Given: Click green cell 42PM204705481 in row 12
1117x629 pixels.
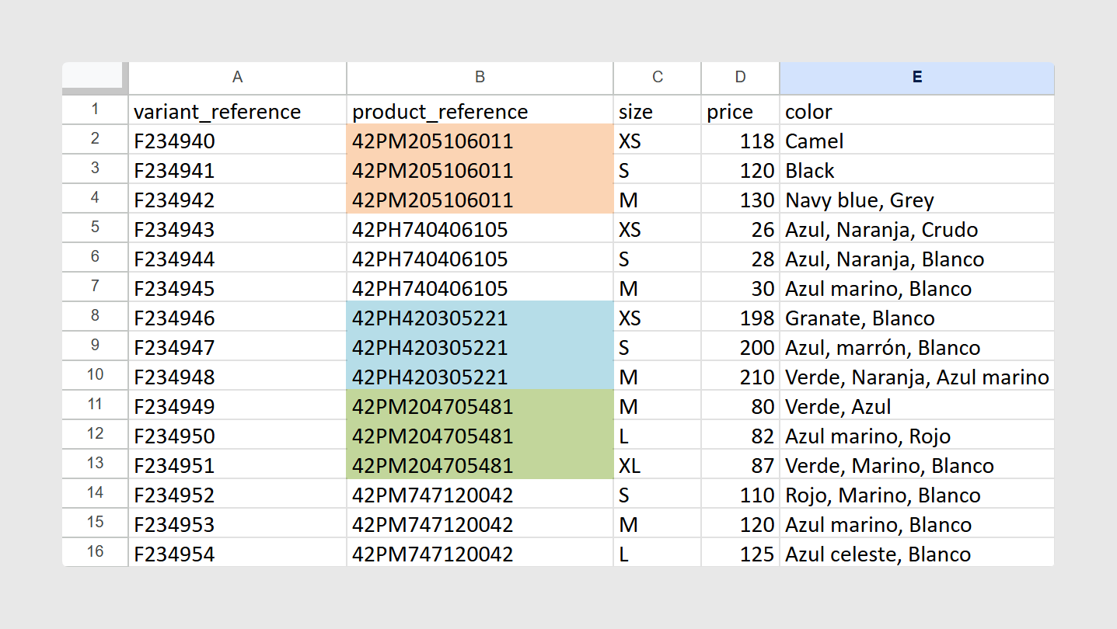Looking at the screenshot, I should tap(480, 435).
